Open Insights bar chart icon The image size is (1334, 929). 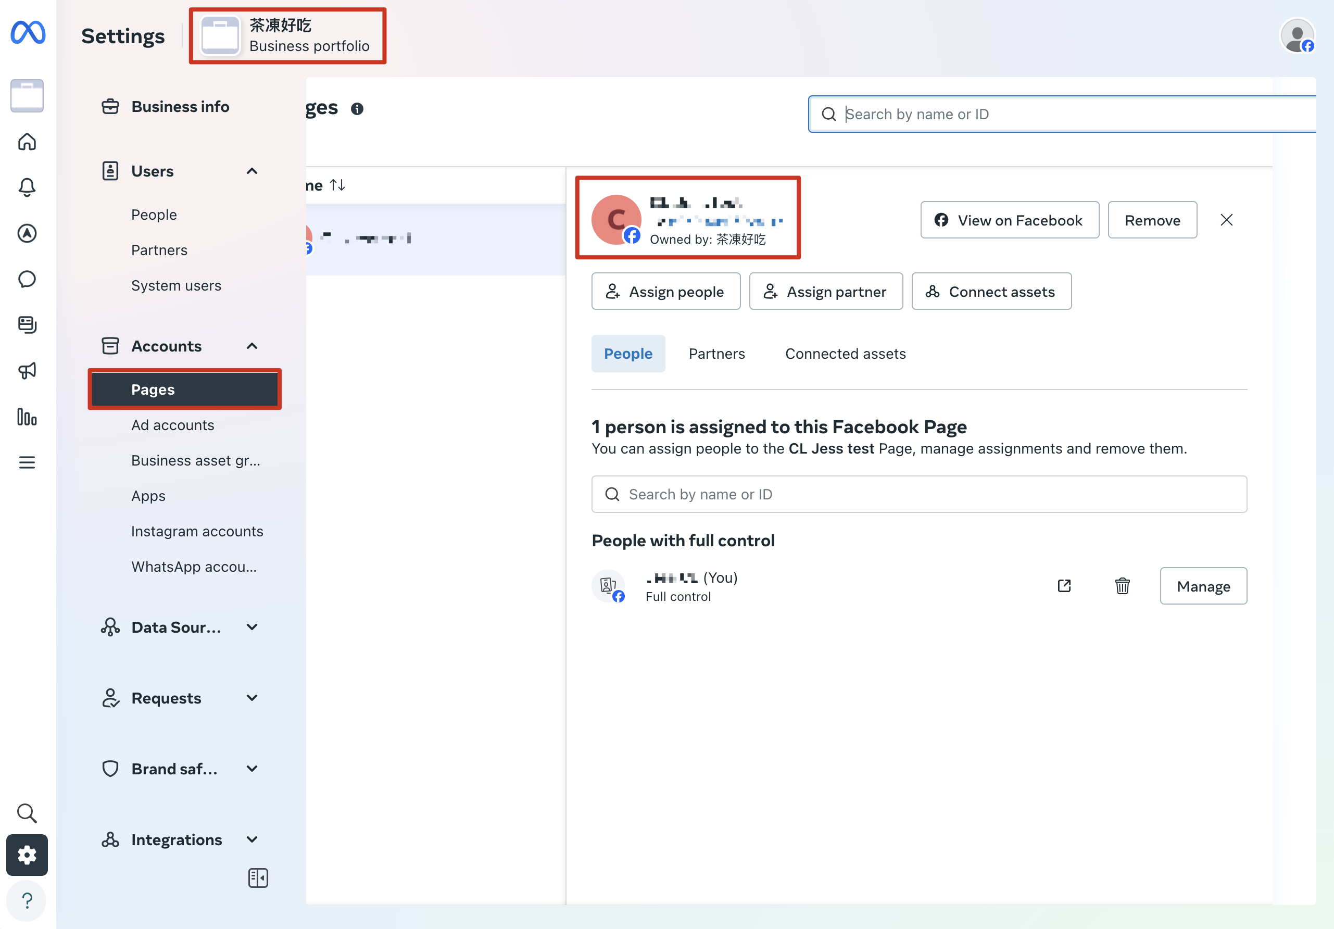(27, 417)
